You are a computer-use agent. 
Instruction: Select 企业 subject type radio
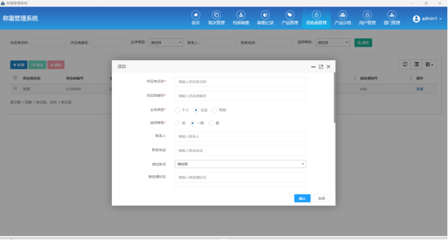coord(196,110)
